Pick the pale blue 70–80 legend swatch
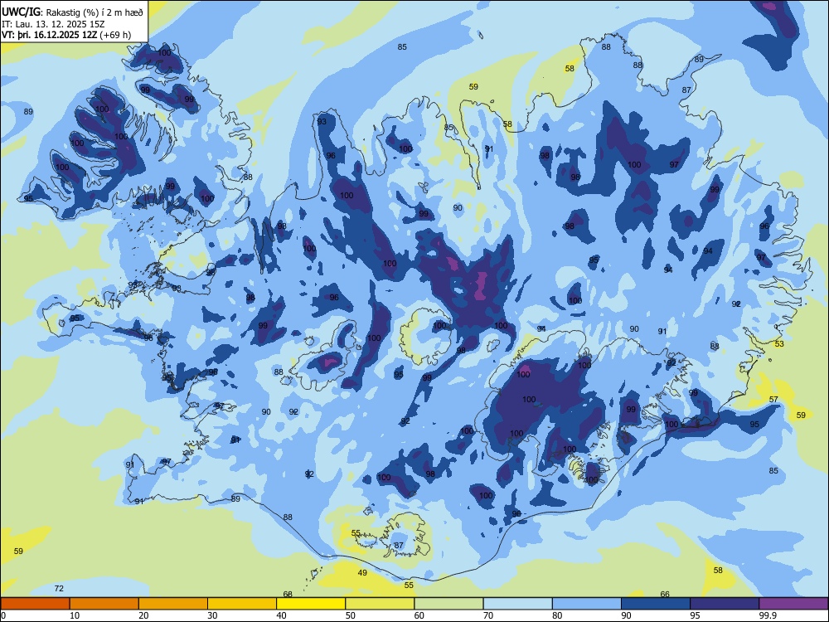Screen dimensions: 829x622 click(518, 604)
